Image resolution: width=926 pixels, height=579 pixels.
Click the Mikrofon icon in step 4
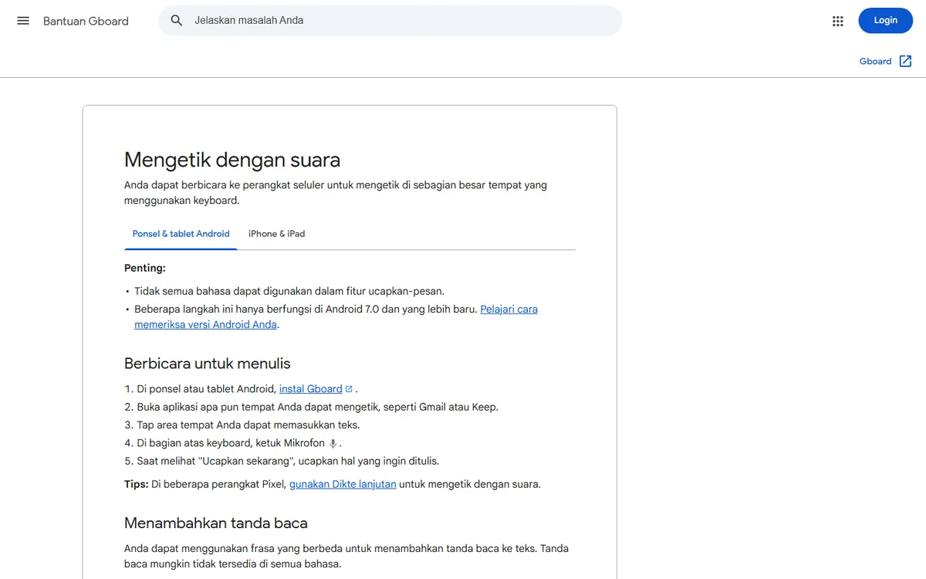(333, 443)
